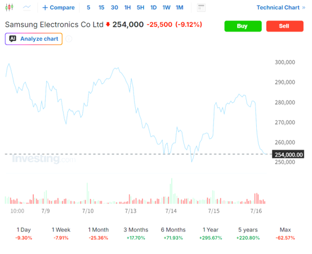
Task: Click the info icon beside Analyze chart
Action: pyautogui.click(x=69, y=39)
